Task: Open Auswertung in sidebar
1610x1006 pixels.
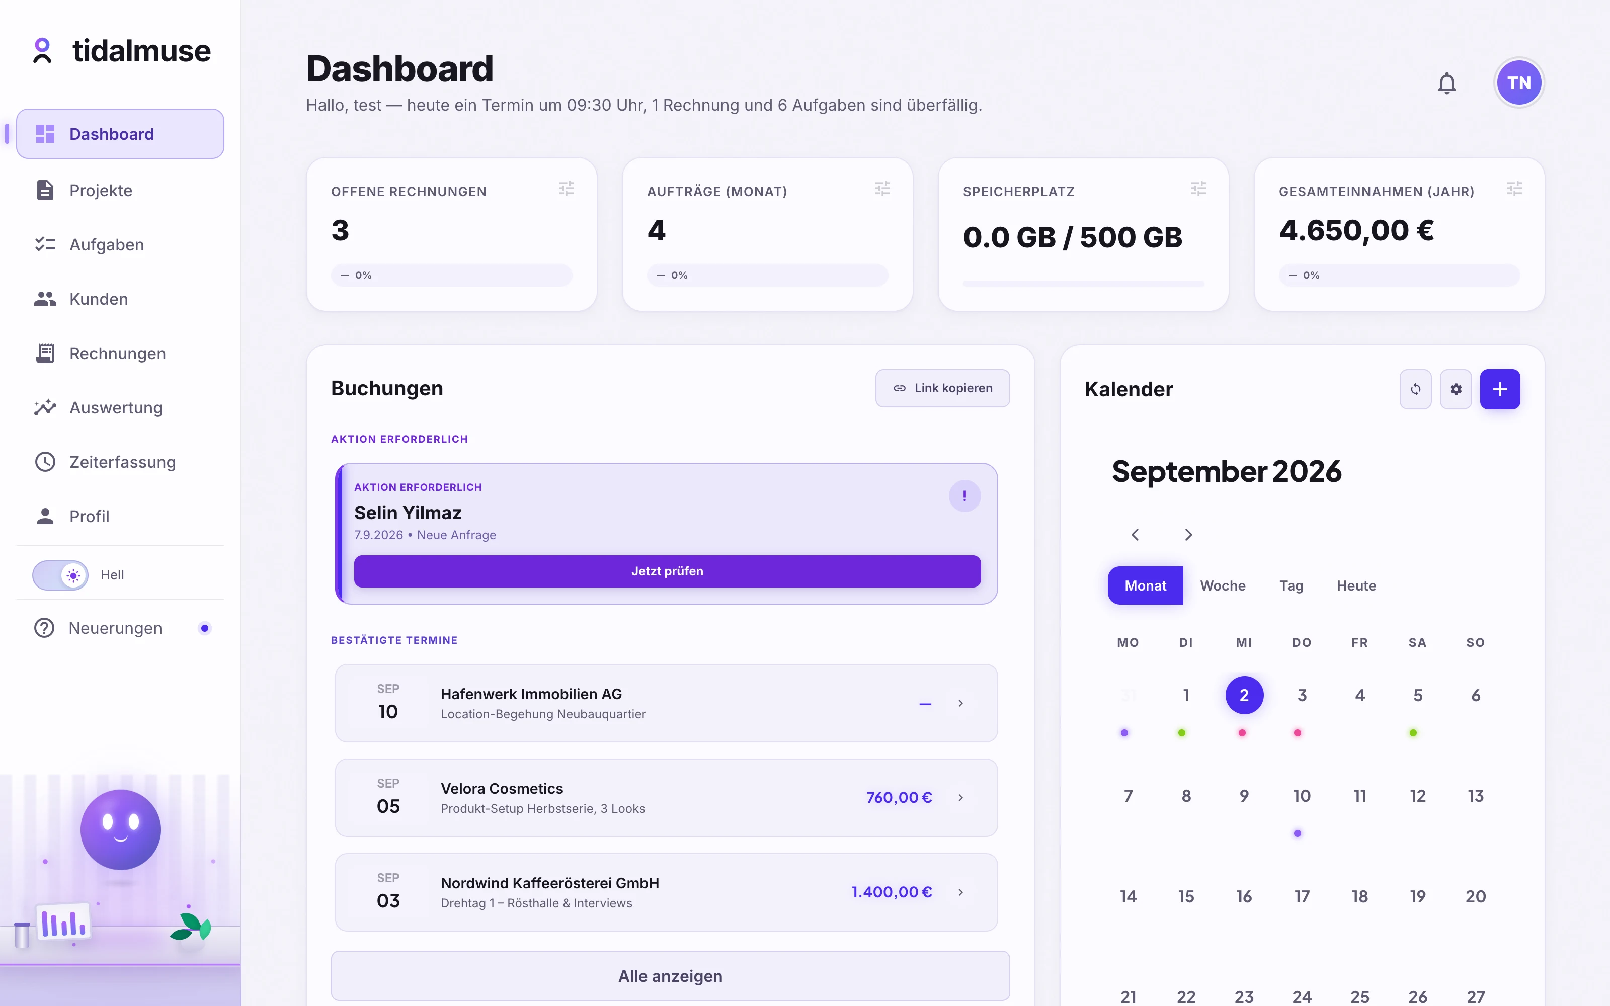Action: (x=120, y=408)
